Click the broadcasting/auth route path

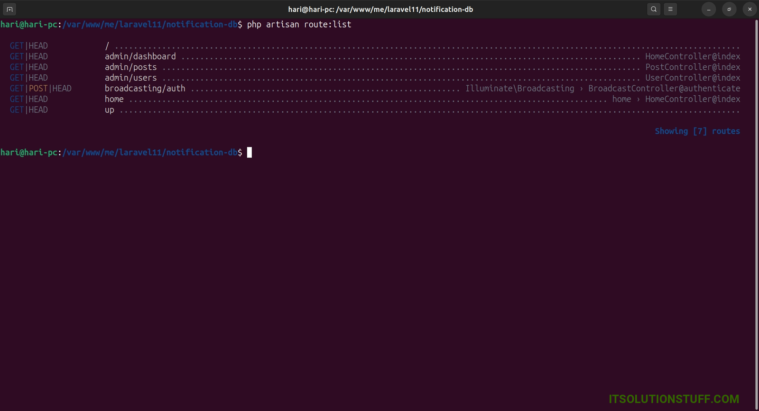point(145,89)
